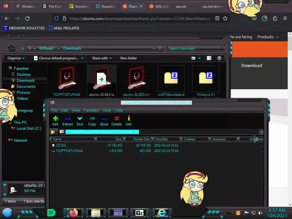Click the Windows Start orb
This screenshot has width=292, height=219.
[x=7, y=213]
